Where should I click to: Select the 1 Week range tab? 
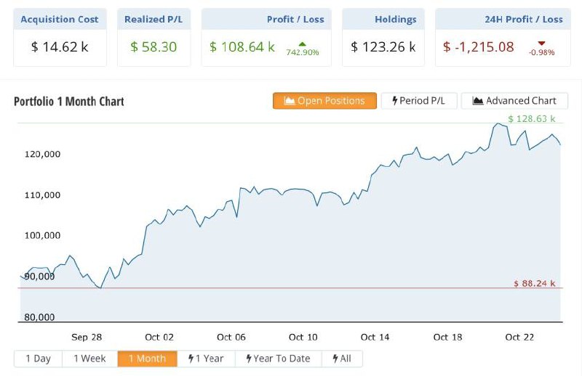point(89,359)
